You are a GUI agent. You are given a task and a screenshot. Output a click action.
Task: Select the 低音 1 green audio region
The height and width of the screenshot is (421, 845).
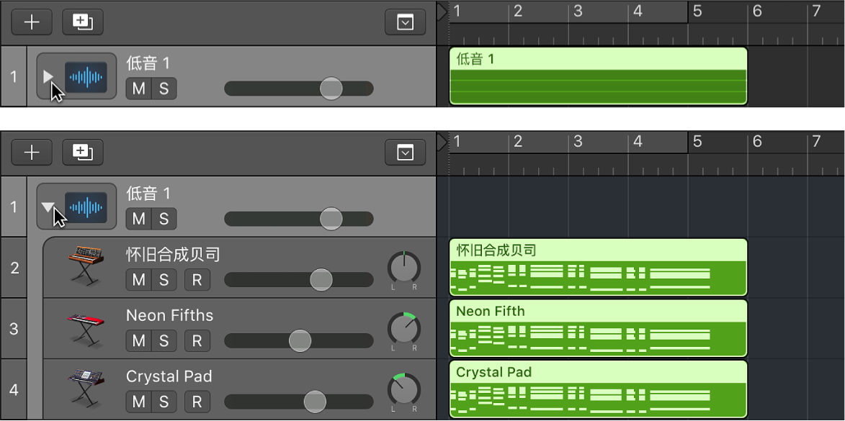(598, 76)
